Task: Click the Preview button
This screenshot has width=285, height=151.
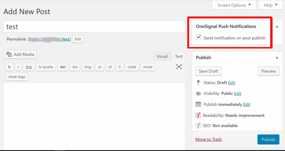Action: 269,71
